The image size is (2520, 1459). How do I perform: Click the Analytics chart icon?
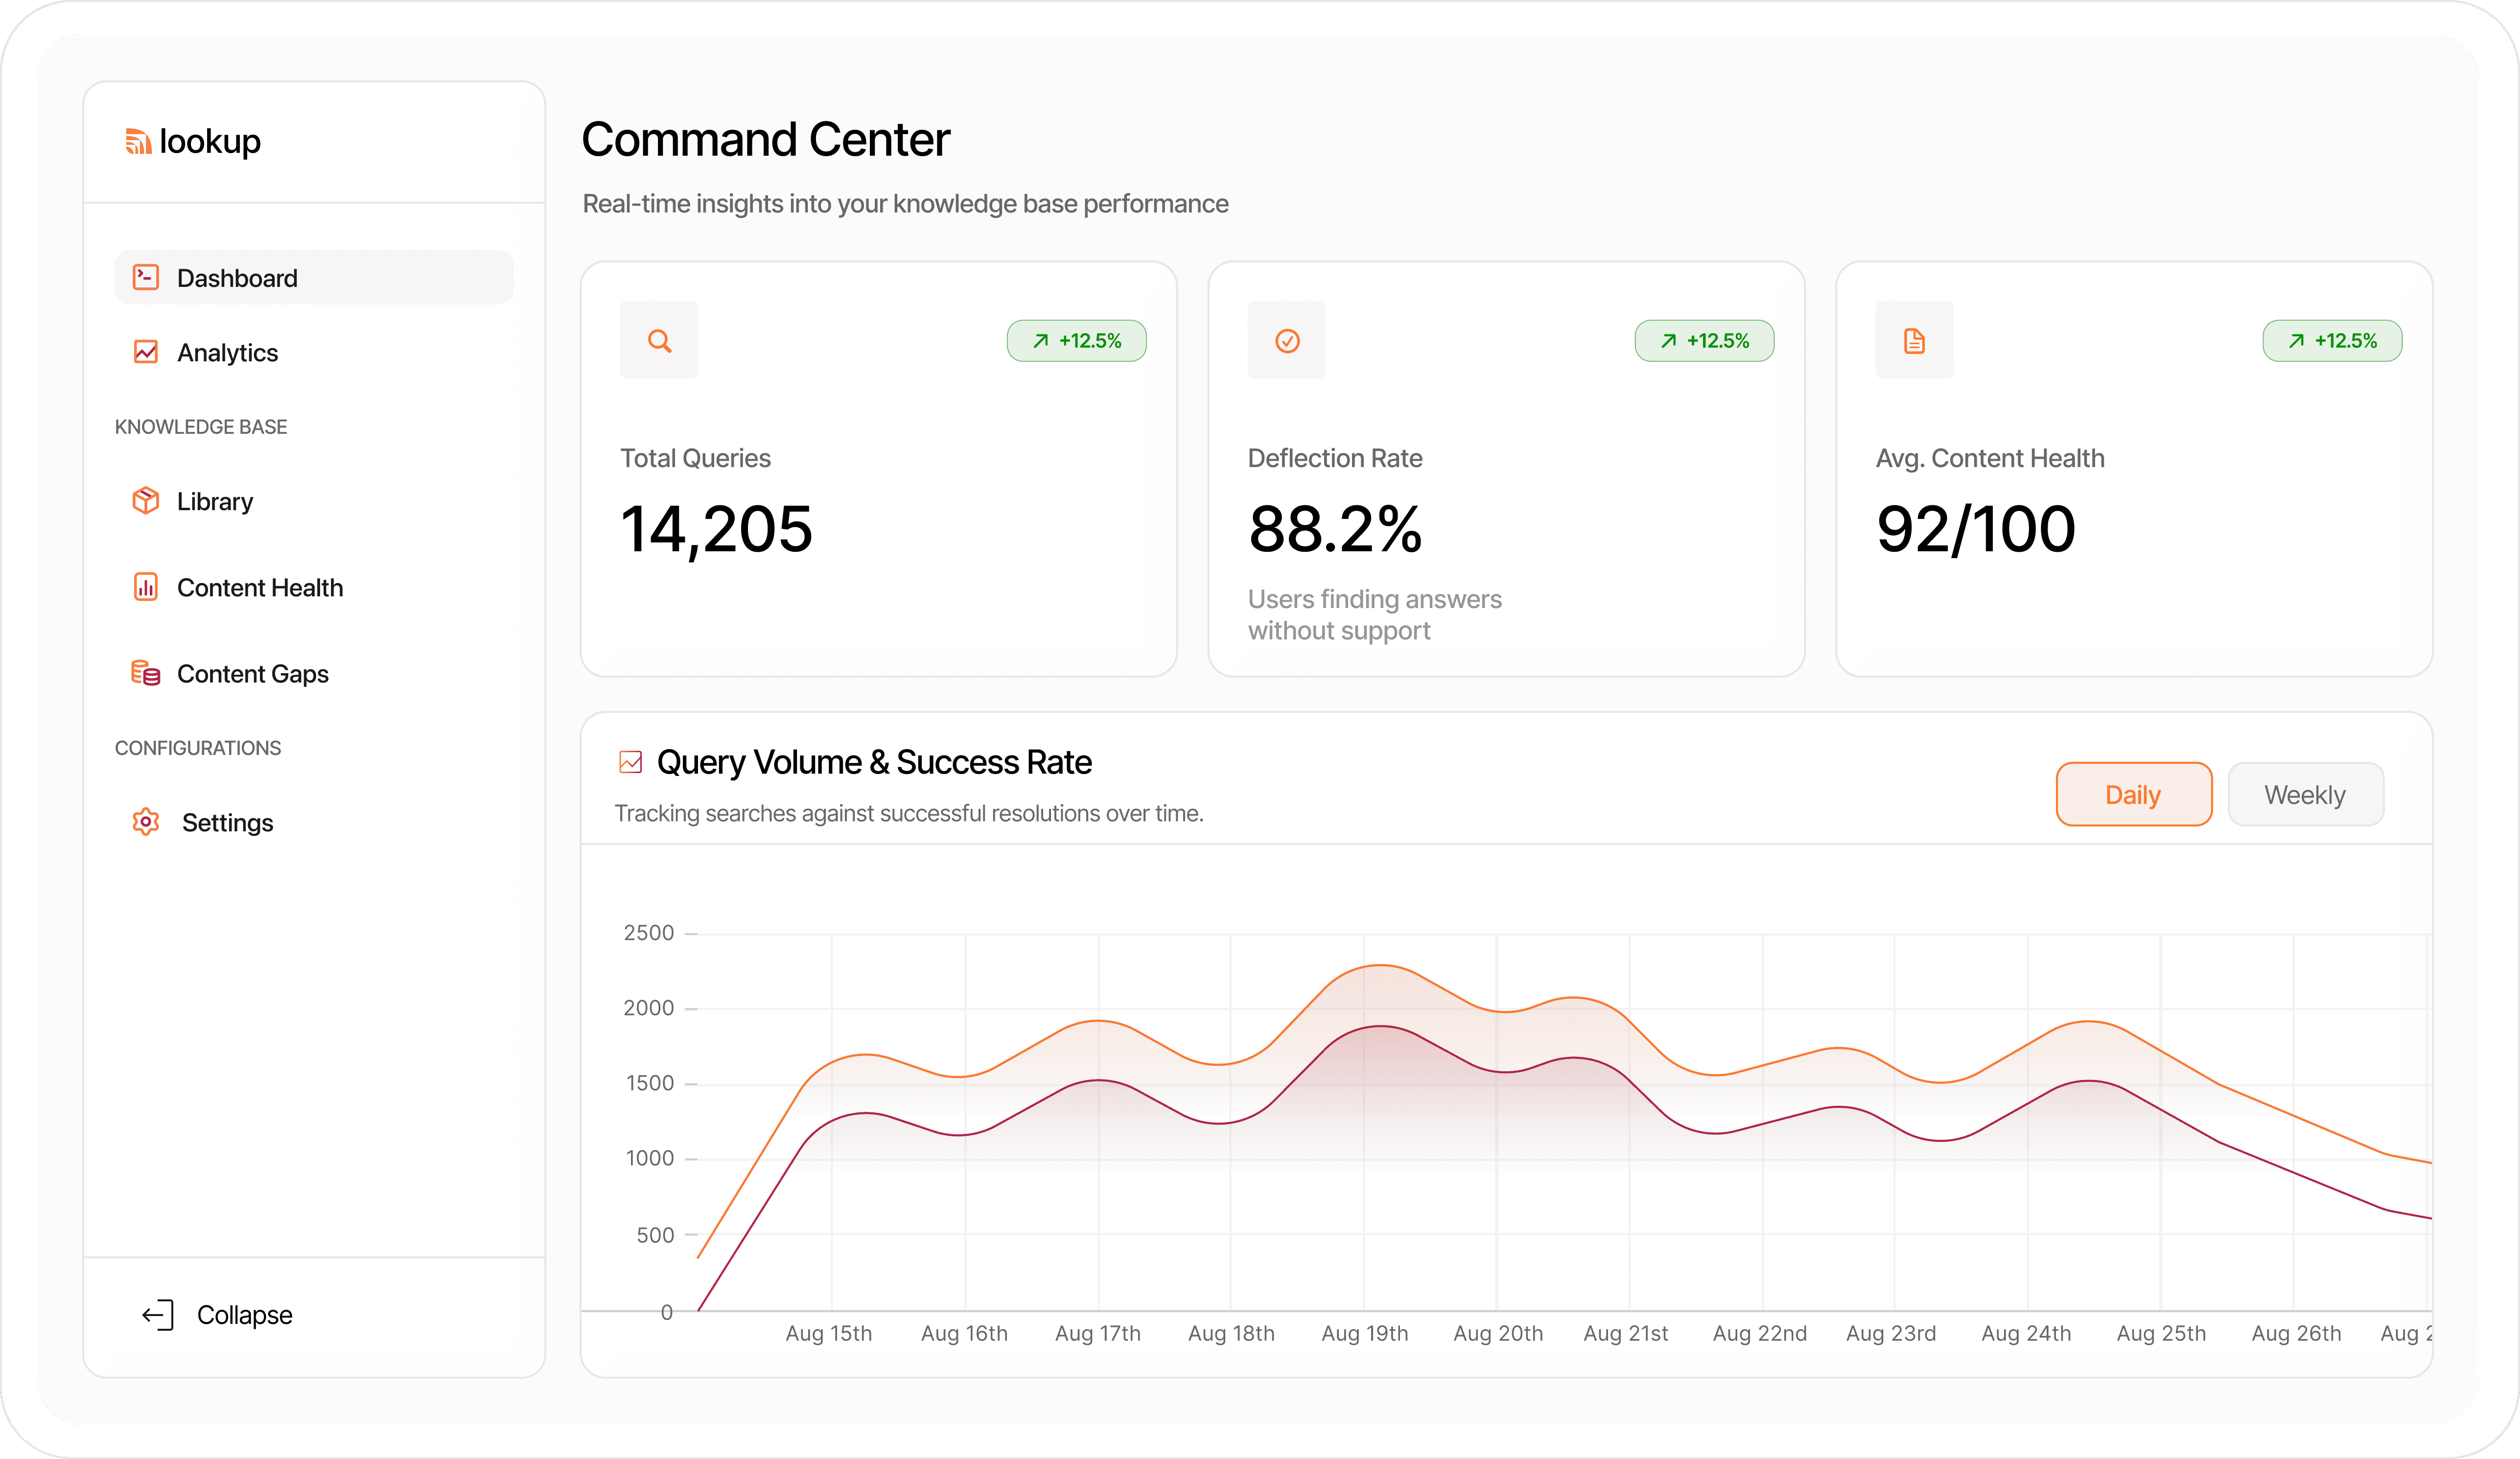(x=146, y=352)
